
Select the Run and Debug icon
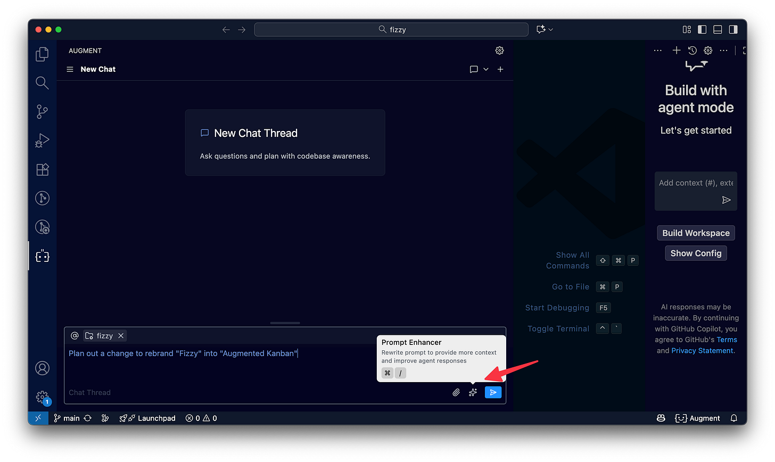42,140
